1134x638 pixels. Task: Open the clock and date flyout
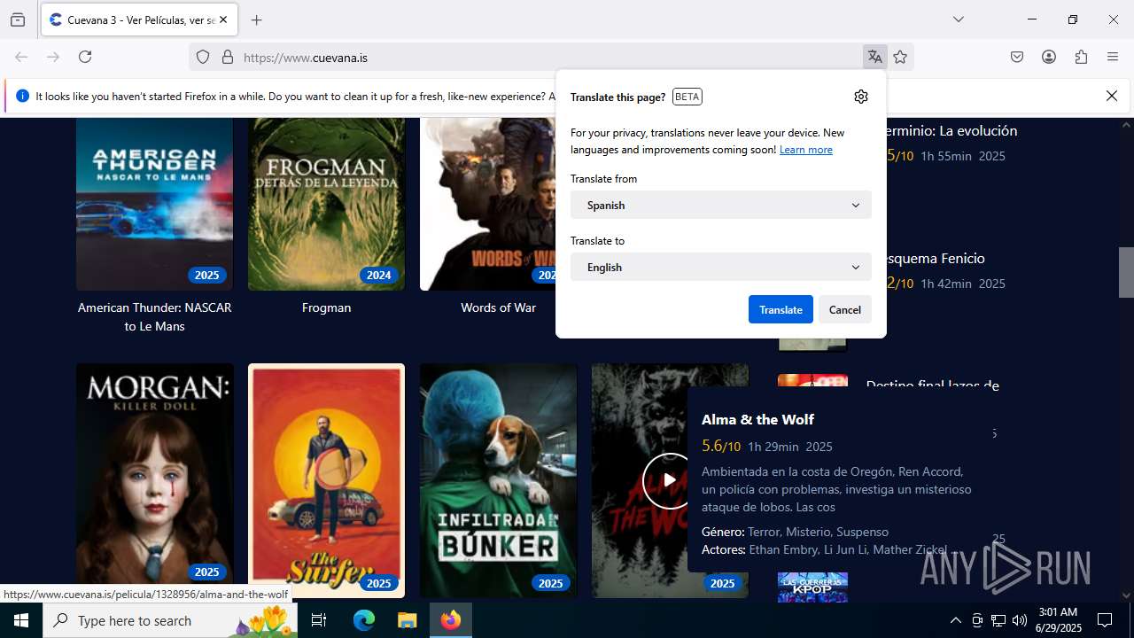1058,620
